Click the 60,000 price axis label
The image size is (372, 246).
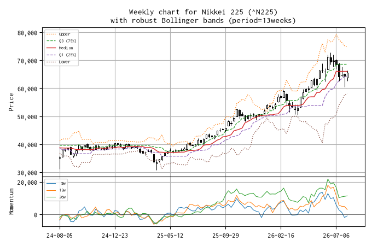27,89
